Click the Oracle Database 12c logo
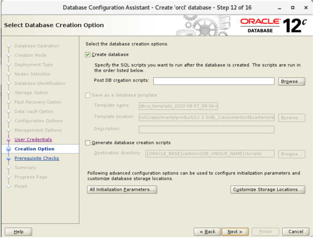Viewport: 314px width, 238px height. tap(273, 26)
